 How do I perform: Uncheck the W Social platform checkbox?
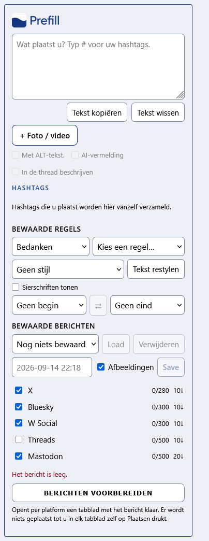(19, 423)
